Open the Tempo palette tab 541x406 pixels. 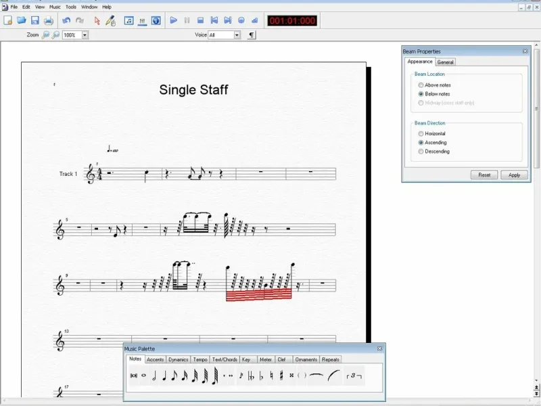click(x=200, y=359)
